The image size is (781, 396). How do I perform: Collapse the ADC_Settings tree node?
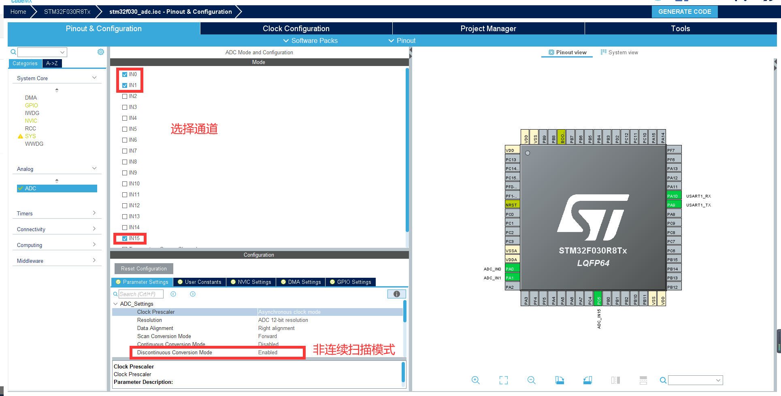tap(115, 304)
